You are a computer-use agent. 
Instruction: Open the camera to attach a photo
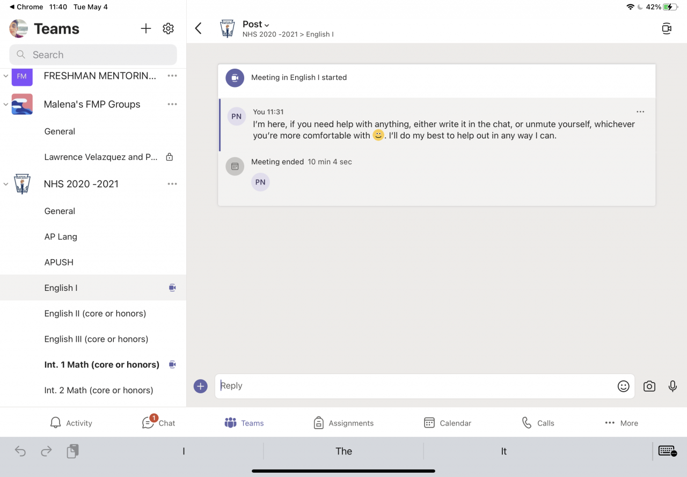(649, 386)
